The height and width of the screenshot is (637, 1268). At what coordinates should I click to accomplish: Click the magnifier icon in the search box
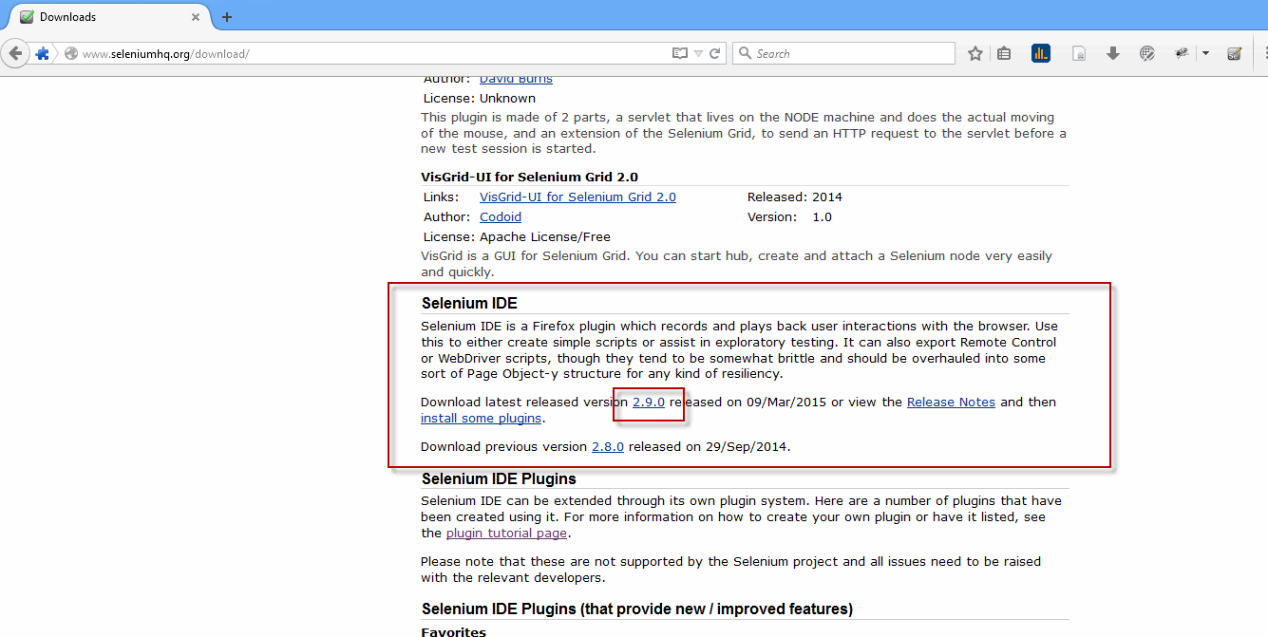coord(745,54)
